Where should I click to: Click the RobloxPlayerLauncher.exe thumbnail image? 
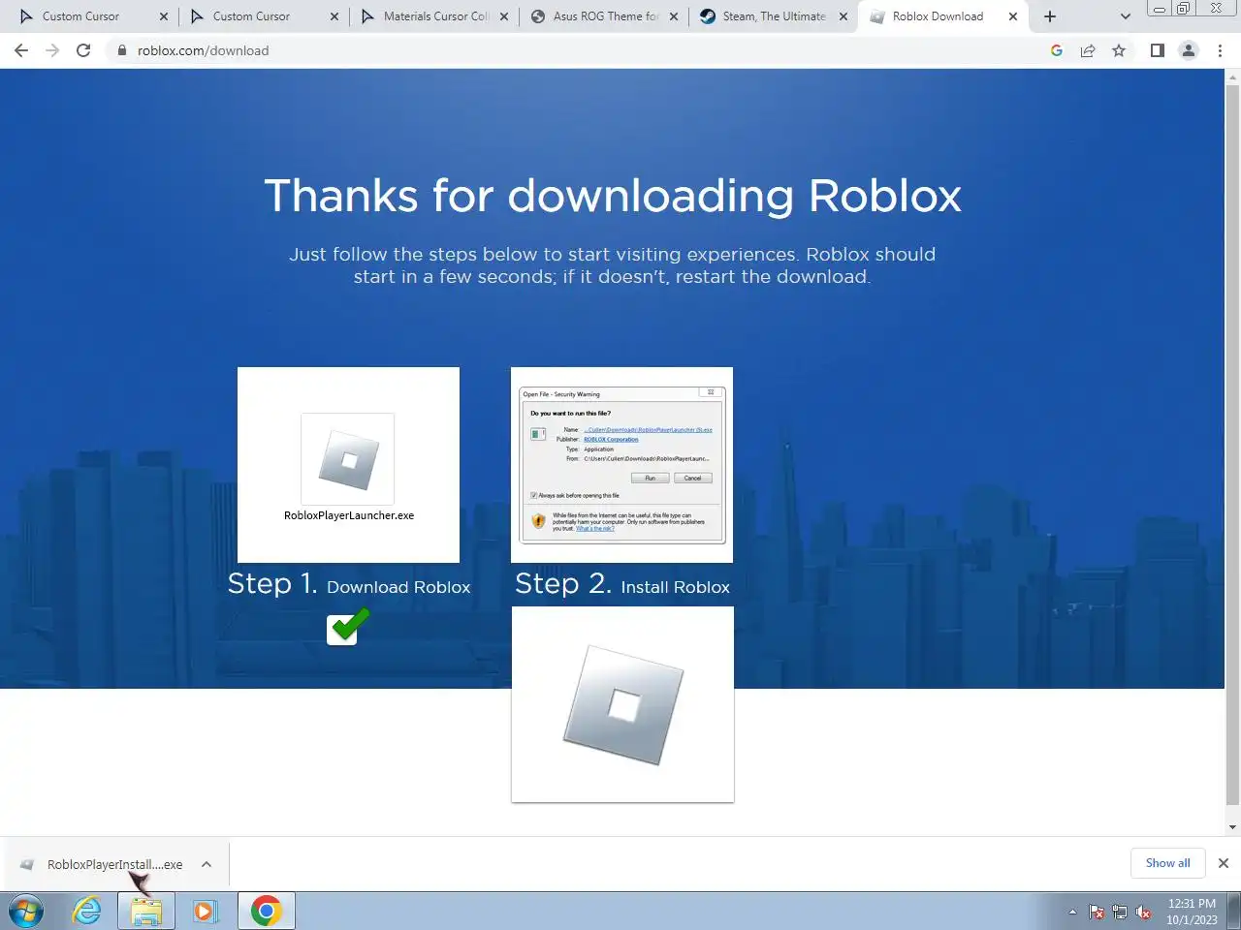pos(348,464)
